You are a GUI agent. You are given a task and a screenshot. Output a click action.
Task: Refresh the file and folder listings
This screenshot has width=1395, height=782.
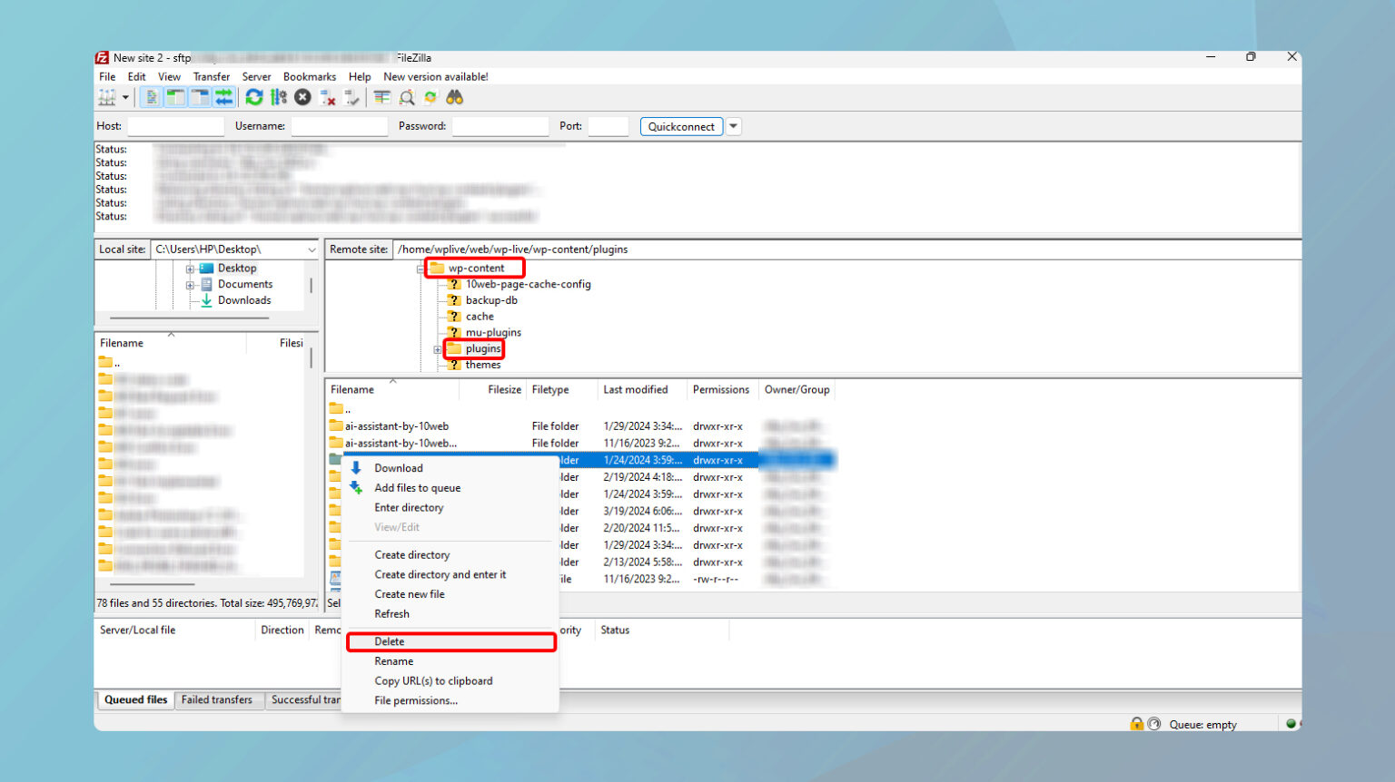(254, 97)
